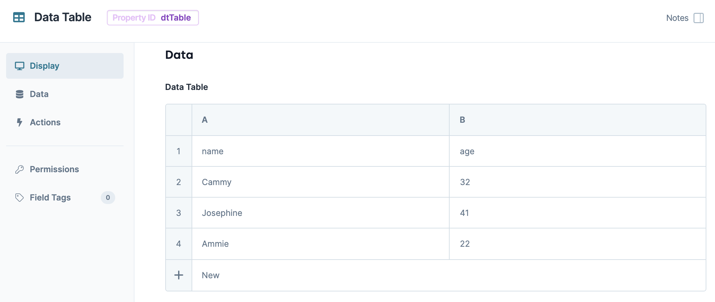Screen dimensions: 715x302
Task: Click the Field Tags tag icon
Action: coord(20,198)
